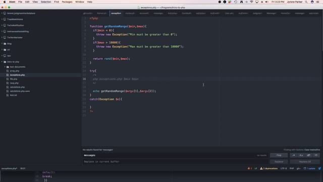Select exceptions.php in the tree view

[17, 75]
